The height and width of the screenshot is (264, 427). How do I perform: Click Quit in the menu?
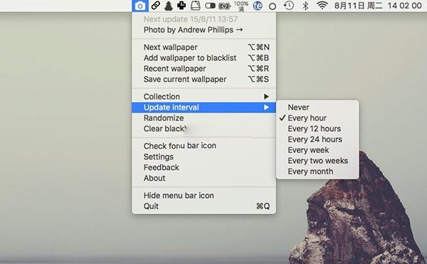204,206
